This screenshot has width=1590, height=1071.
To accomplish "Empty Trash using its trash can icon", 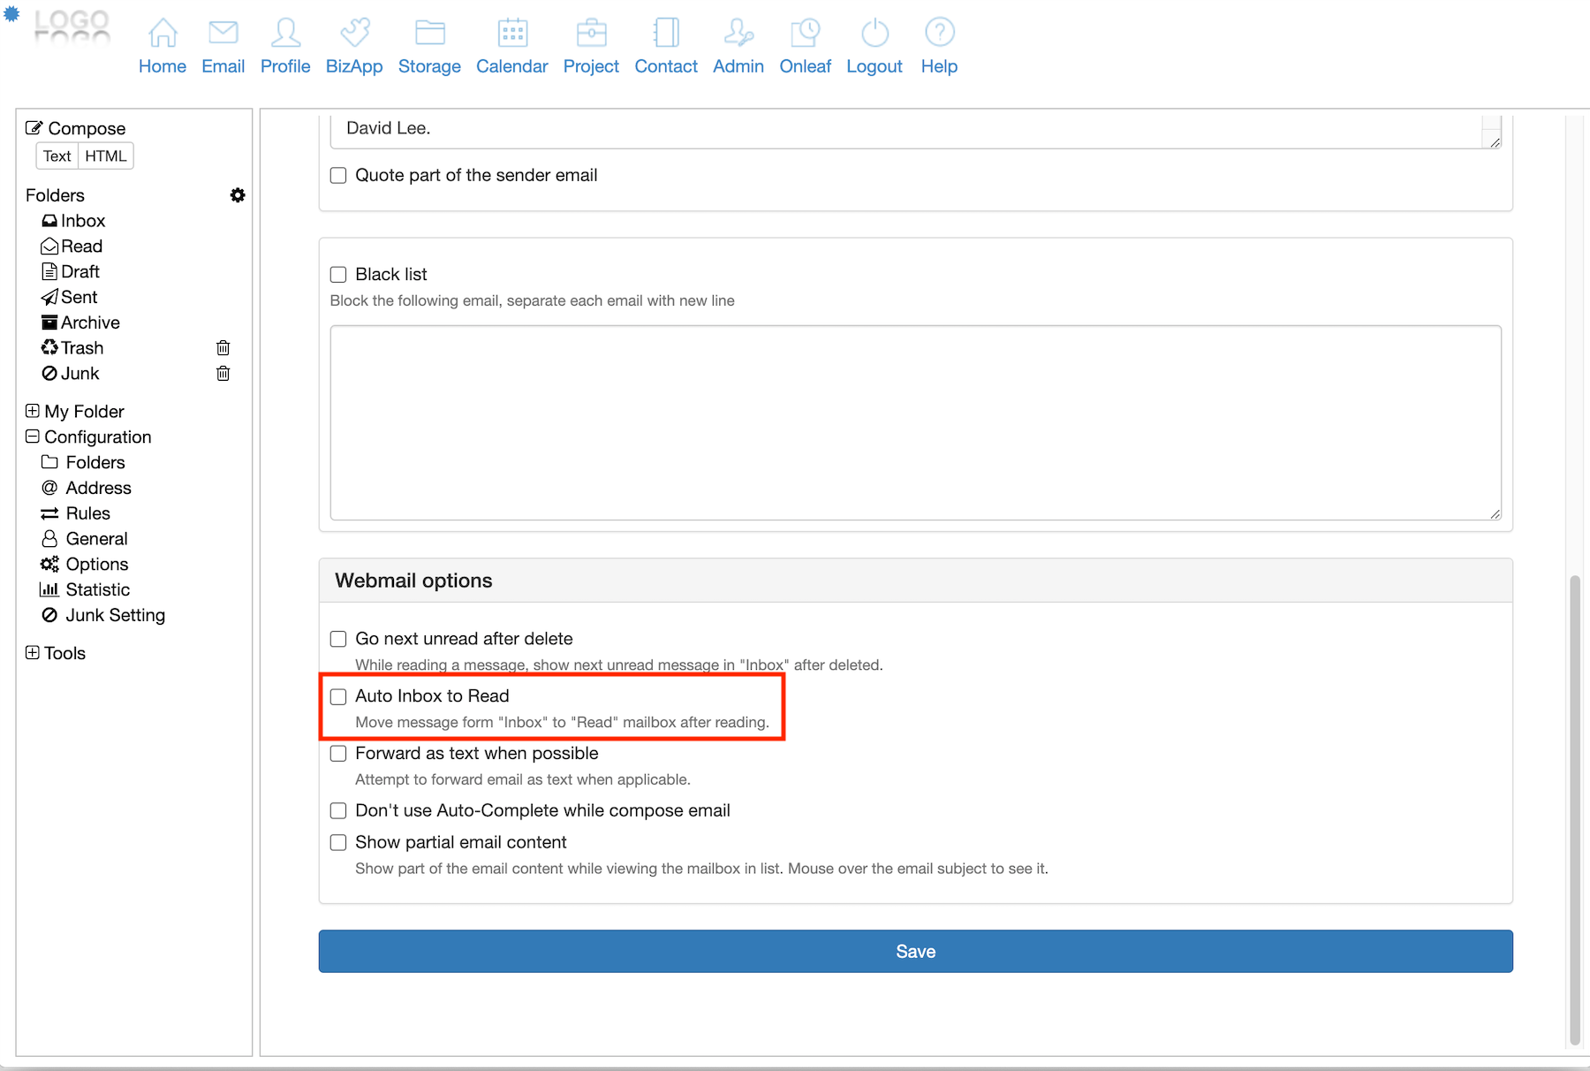I will coord(223,348).
